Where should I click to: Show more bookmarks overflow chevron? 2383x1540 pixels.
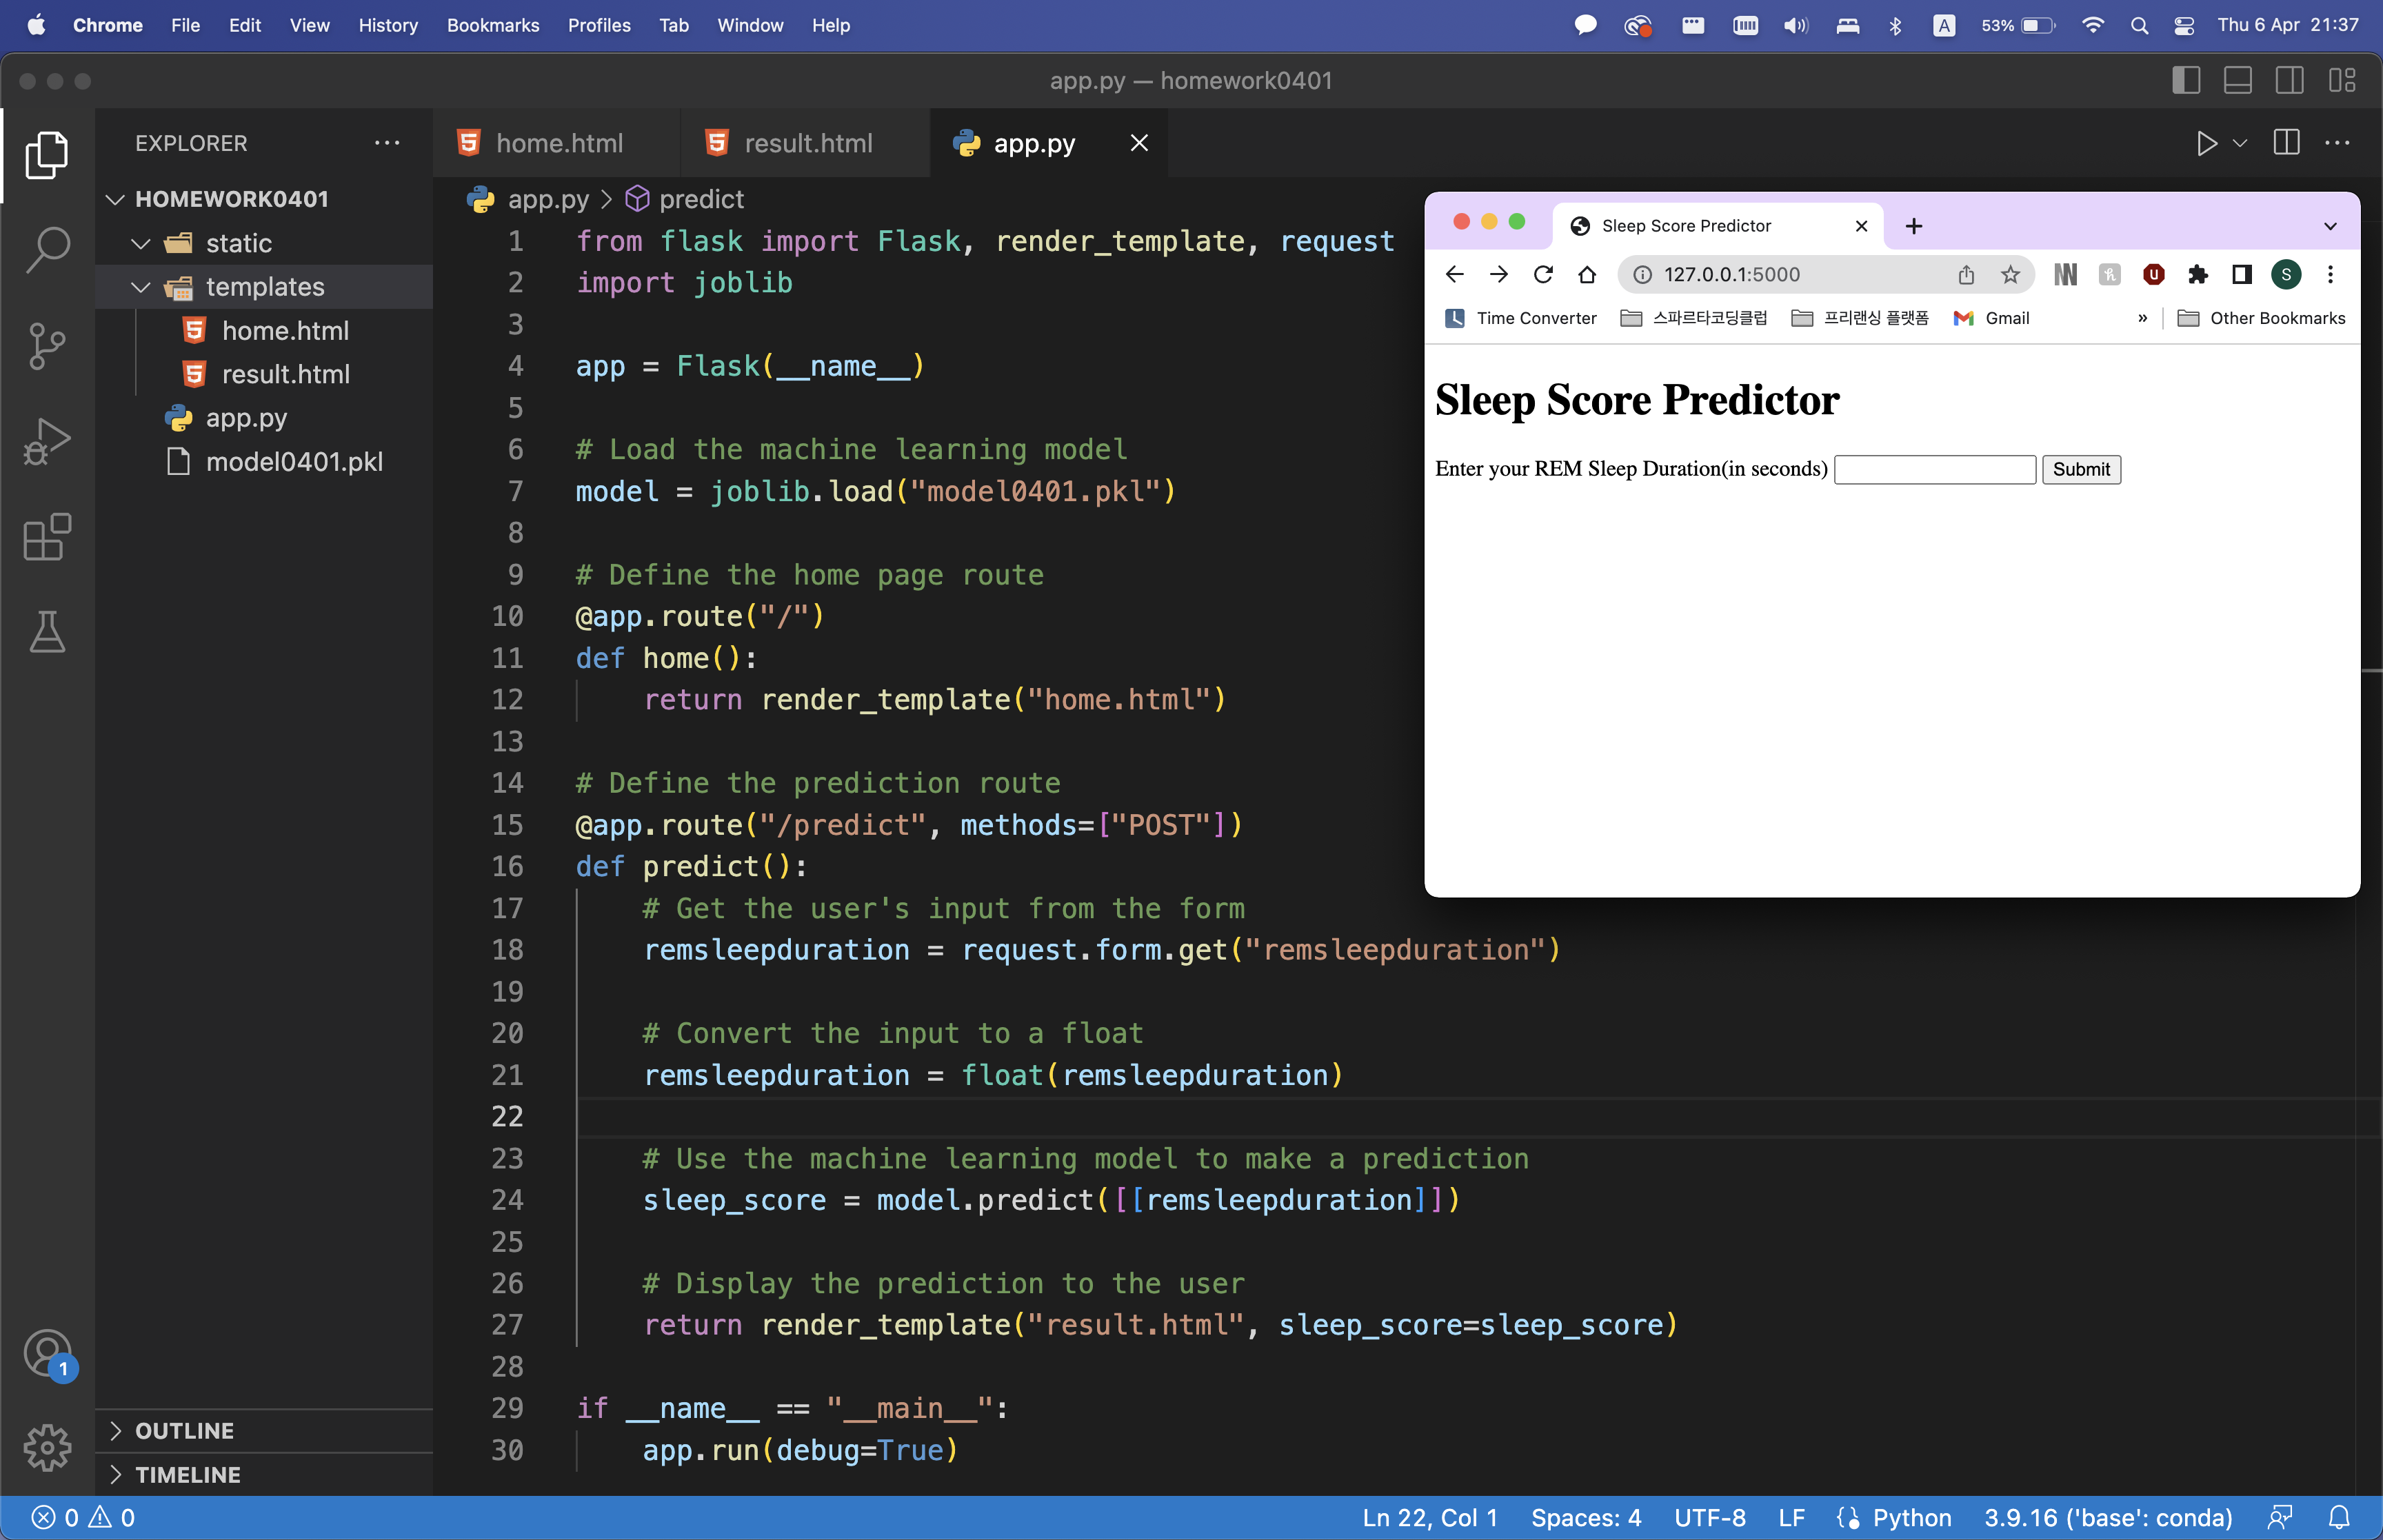point(2142,318)
